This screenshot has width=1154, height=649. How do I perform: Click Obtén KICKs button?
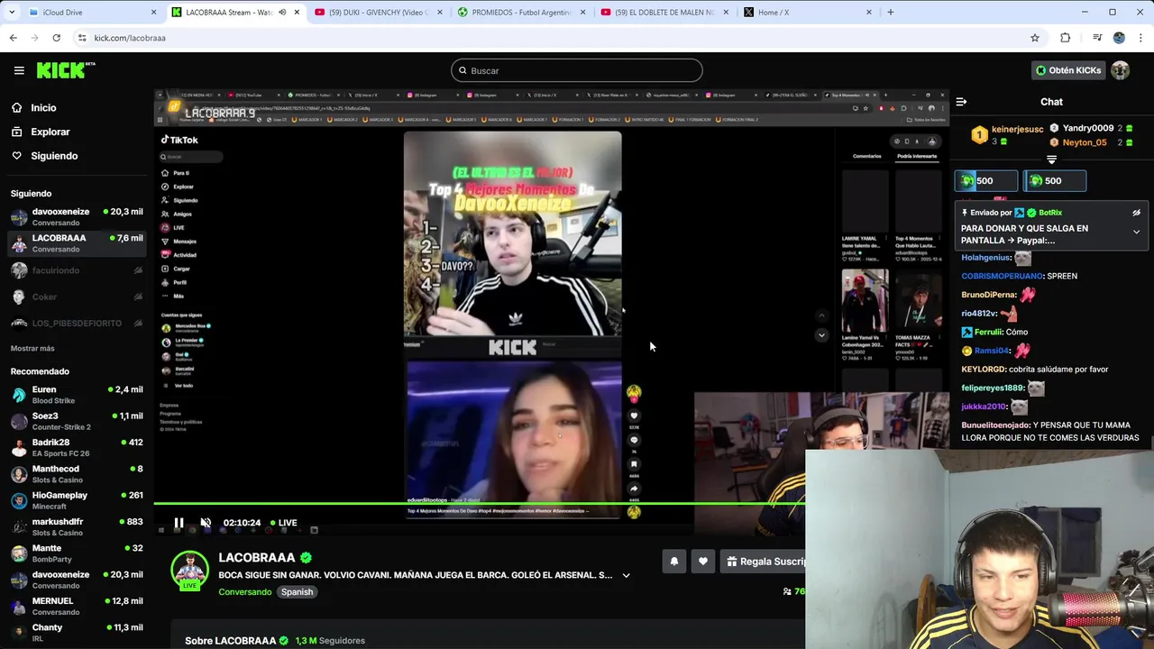click(1068, 70)
